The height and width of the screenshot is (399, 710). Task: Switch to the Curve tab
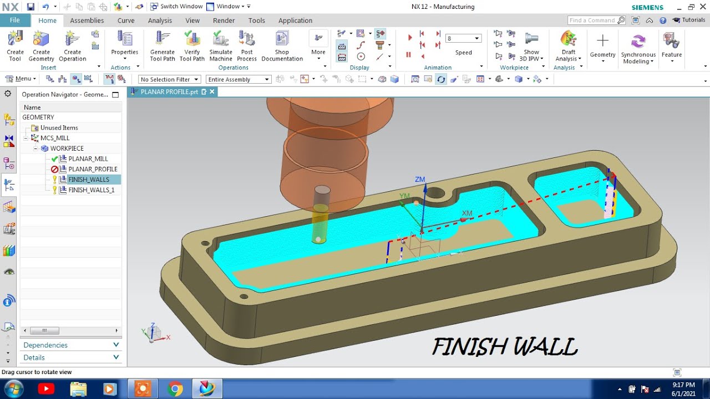pyautogui.click(x=126, y=21)
